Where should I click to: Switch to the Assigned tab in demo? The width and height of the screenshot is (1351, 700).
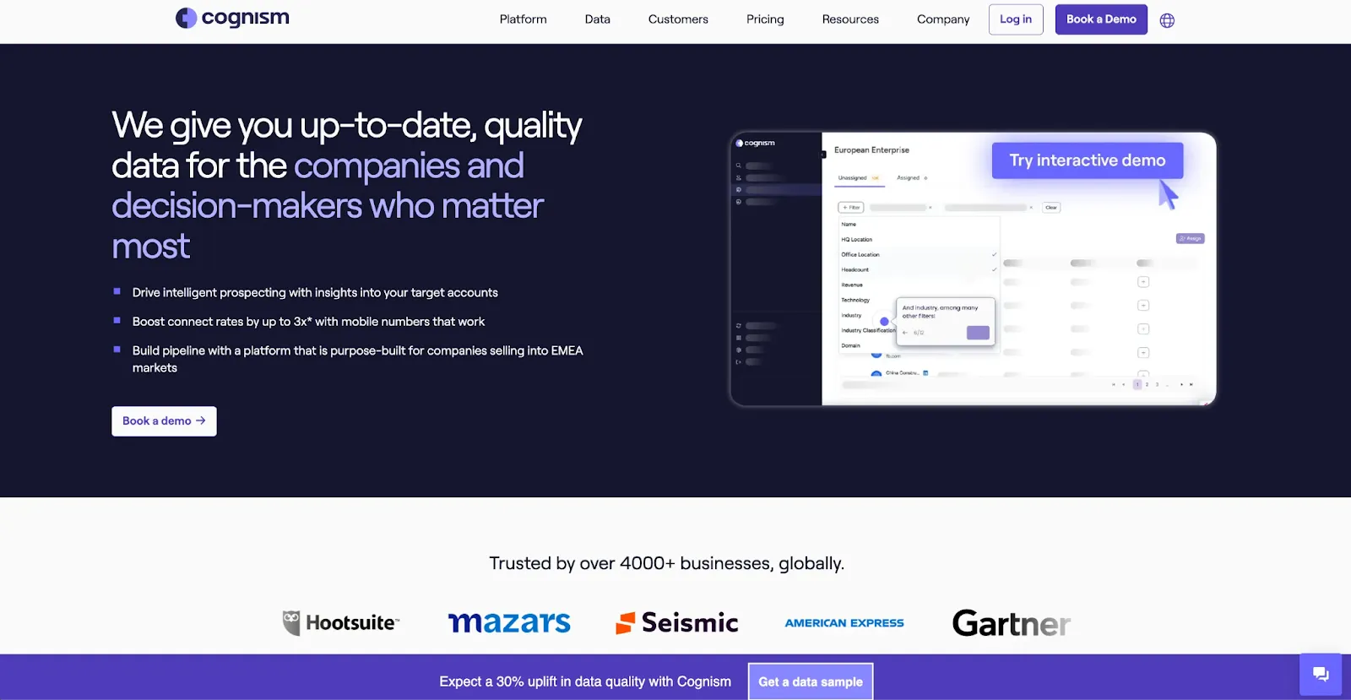tap(912, 178)
